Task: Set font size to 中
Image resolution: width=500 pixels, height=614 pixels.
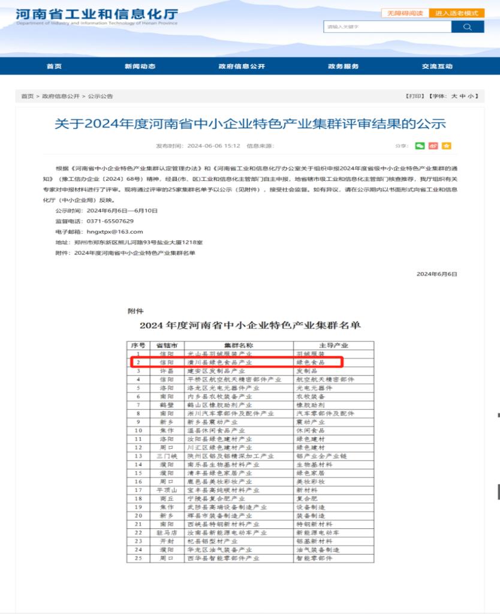Action: 463,96
